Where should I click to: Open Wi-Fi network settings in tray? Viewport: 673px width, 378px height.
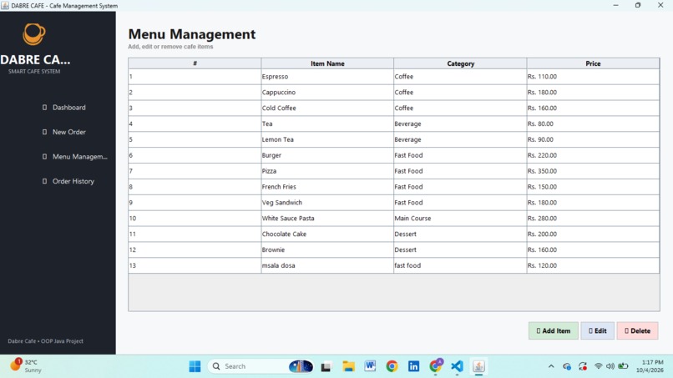pyautogui.click(x=598, y=366)
